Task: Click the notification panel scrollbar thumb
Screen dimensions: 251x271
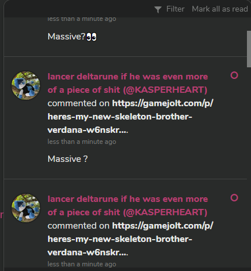Action: click(249, 49)
